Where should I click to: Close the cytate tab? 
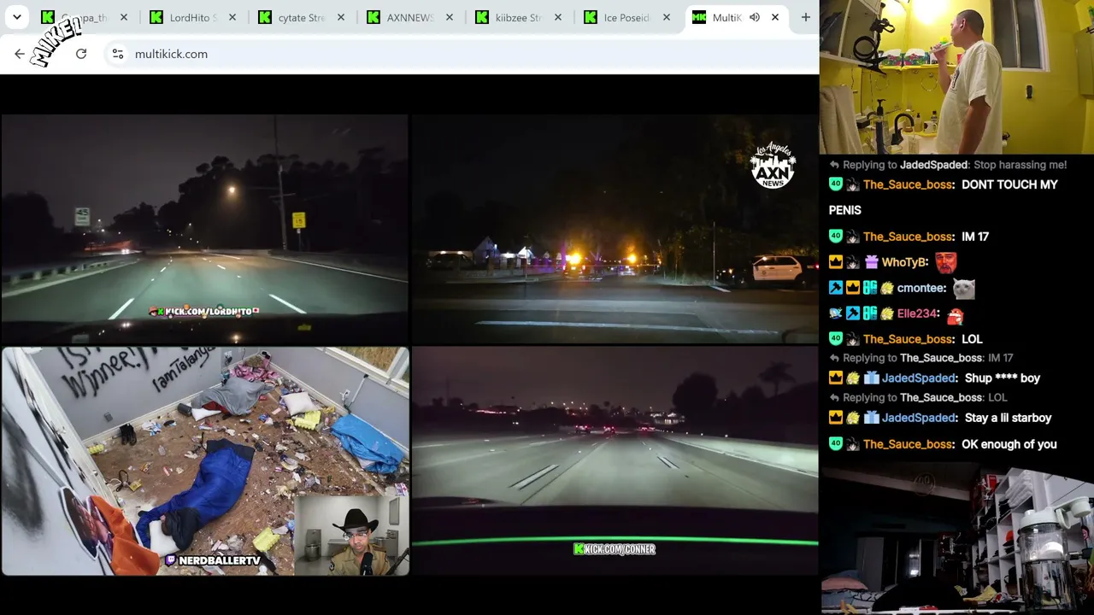click(340, 17)
